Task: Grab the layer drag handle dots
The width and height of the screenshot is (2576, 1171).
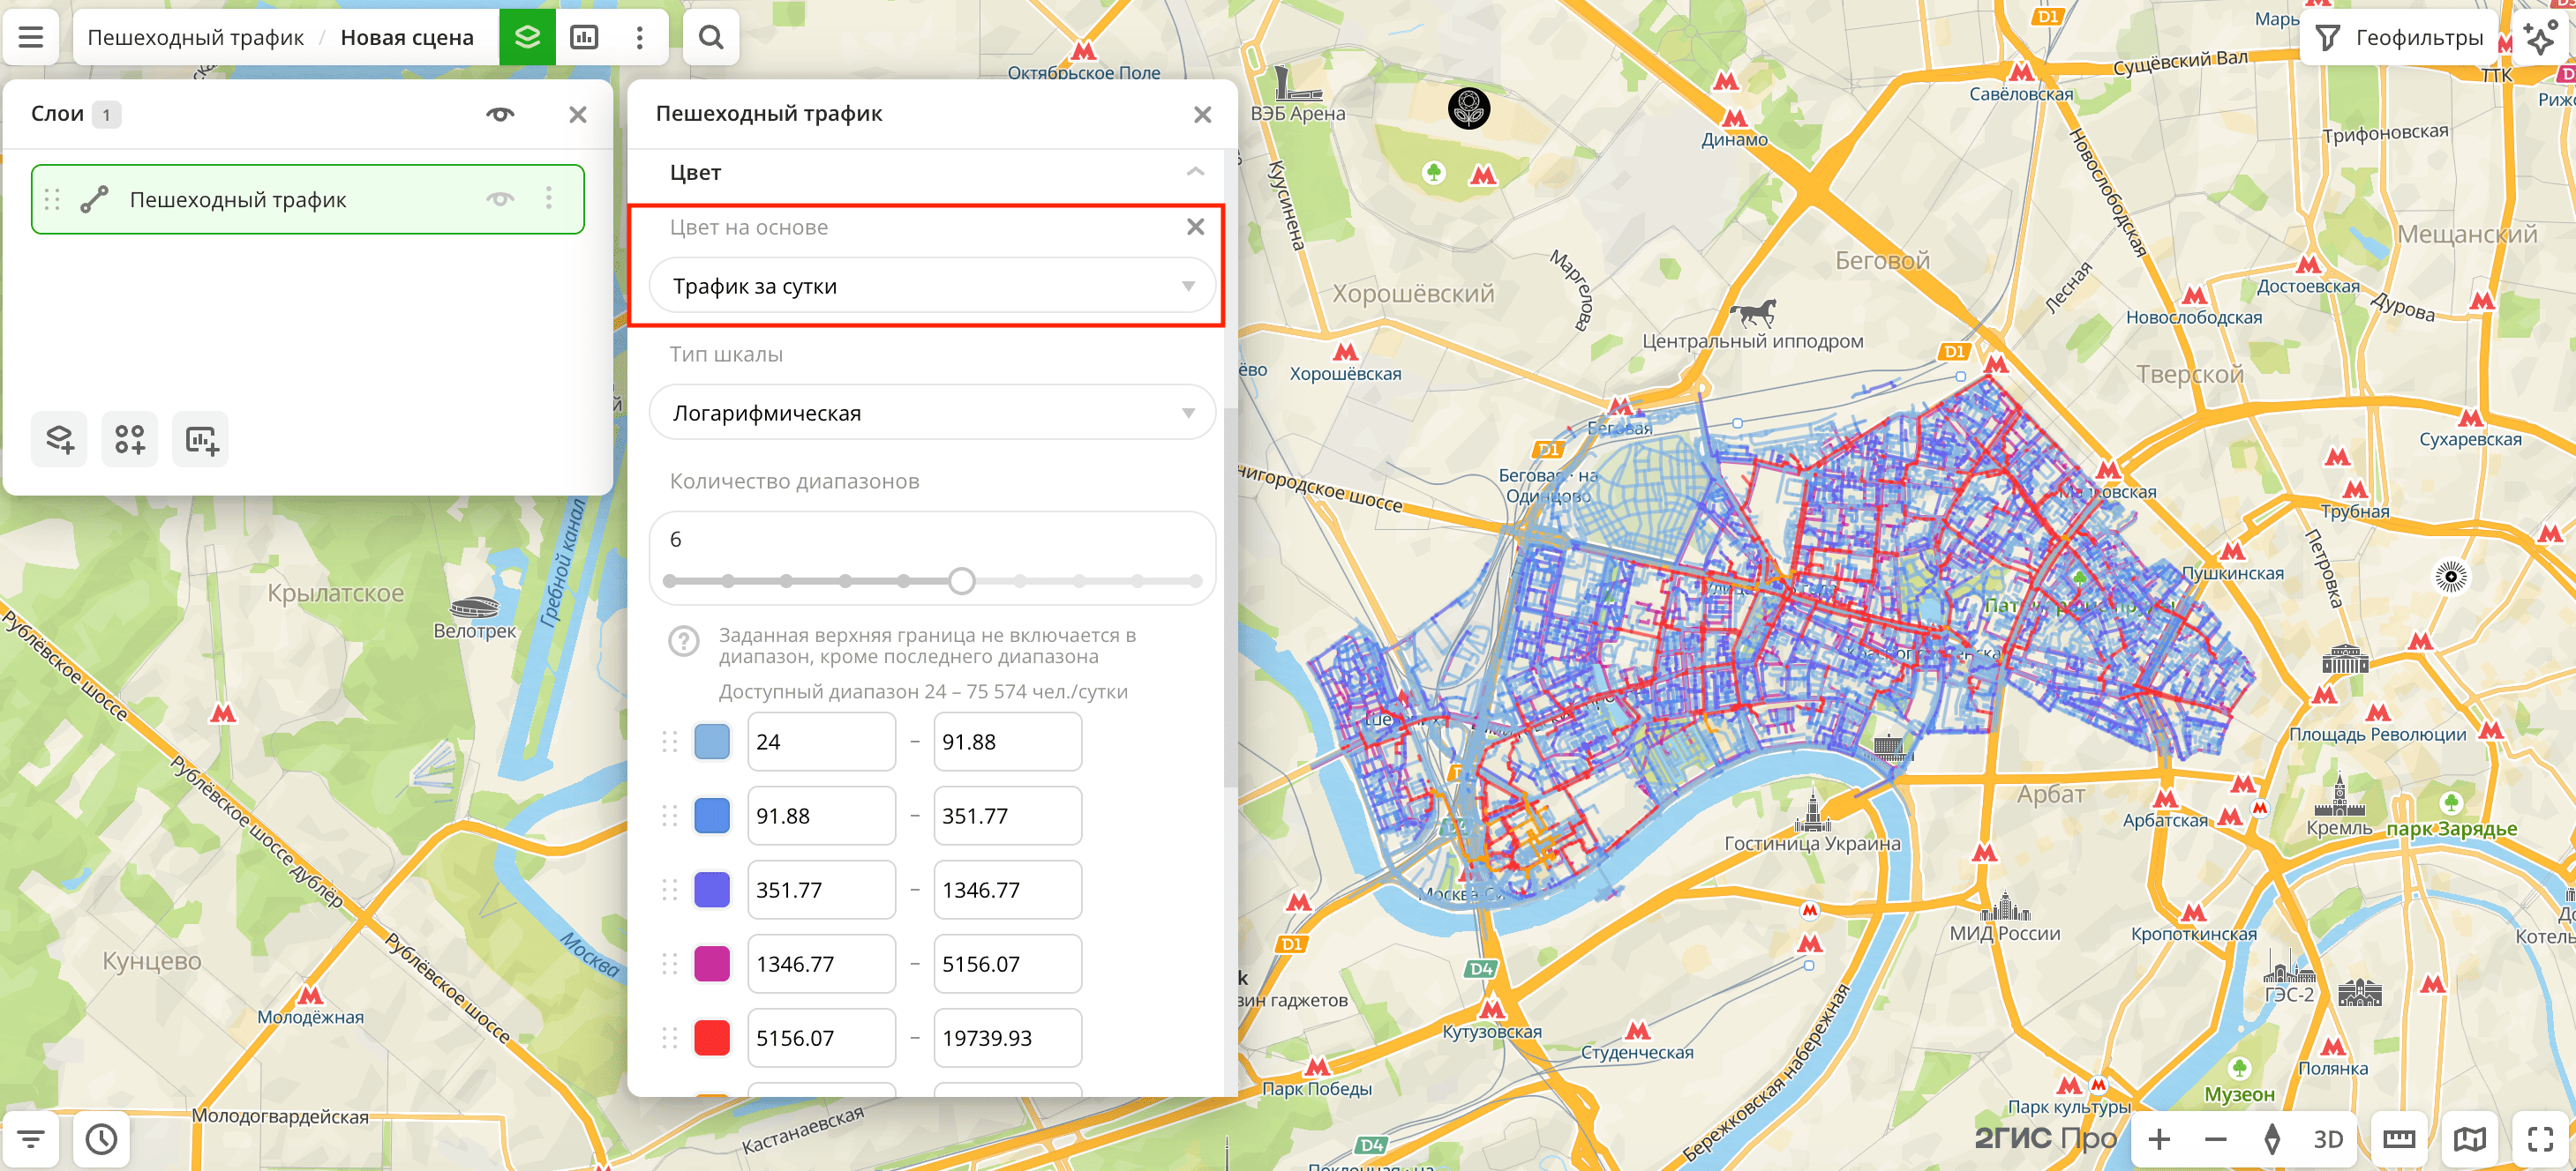Action: pos(53,198)
